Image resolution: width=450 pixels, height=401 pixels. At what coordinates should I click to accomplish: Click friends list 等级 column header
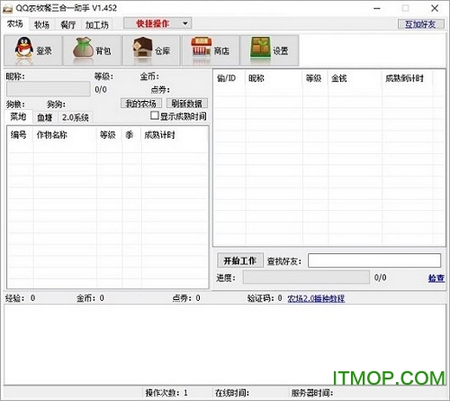(315, 78)
